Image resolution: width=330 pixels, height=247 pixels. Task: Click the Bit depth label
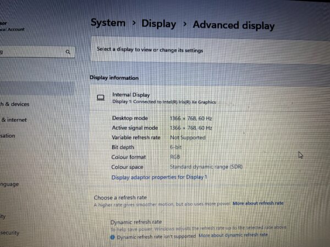123,148
